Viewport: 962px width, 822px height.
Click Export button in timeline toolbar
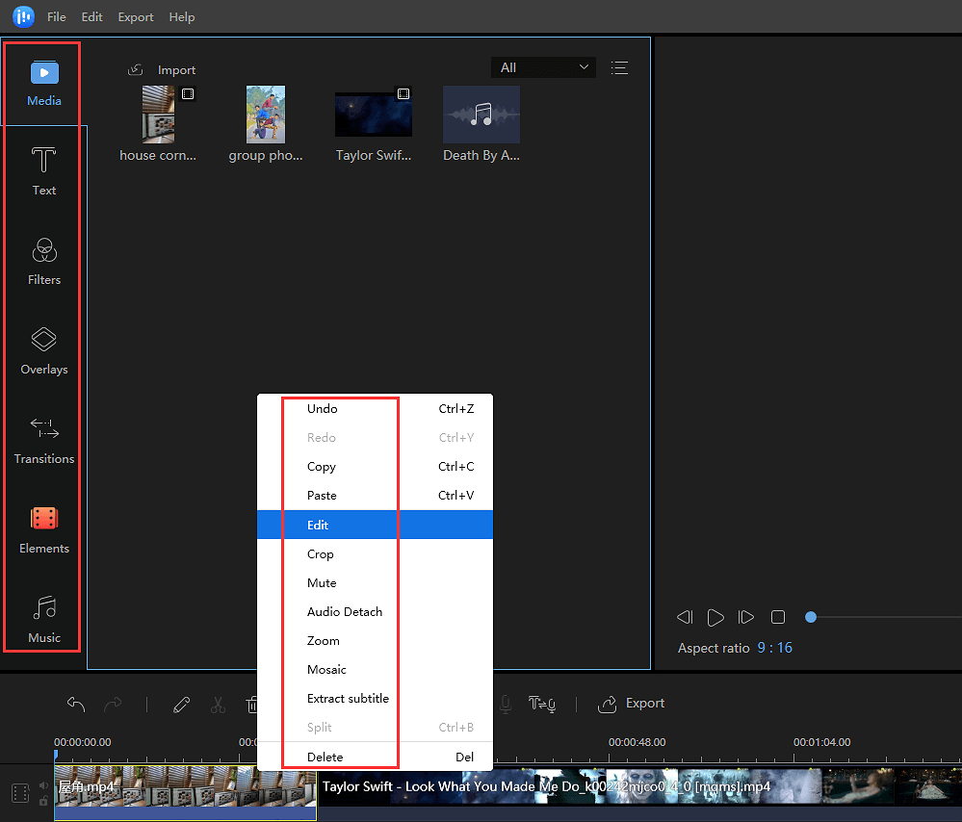(x=632, y=704)
